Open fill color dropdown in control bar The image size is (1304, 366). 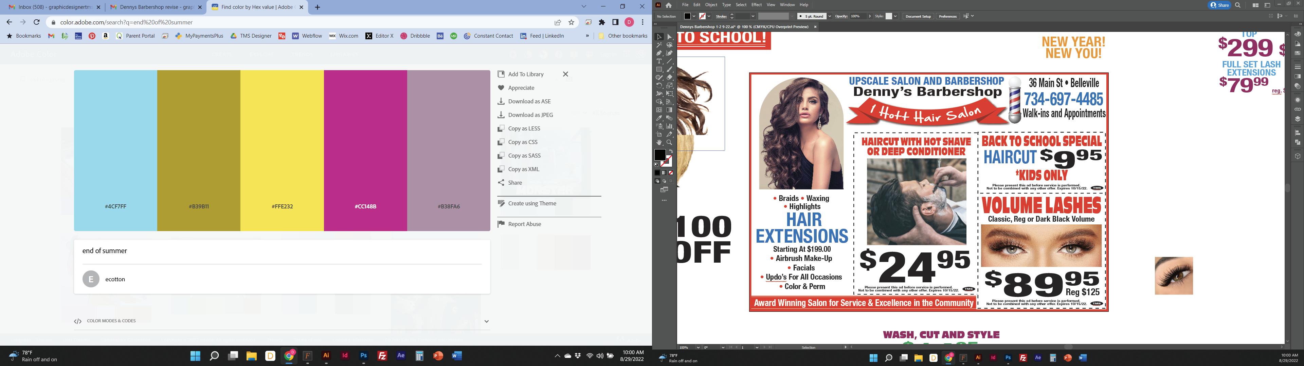(694, 16)
